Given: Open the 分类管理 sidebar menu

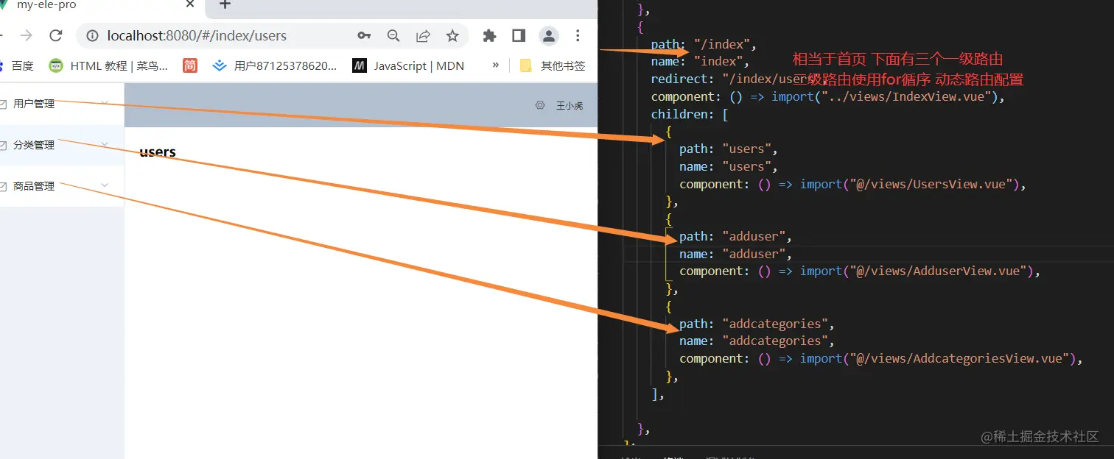Looking at the screenshot, I should (62, 145).
